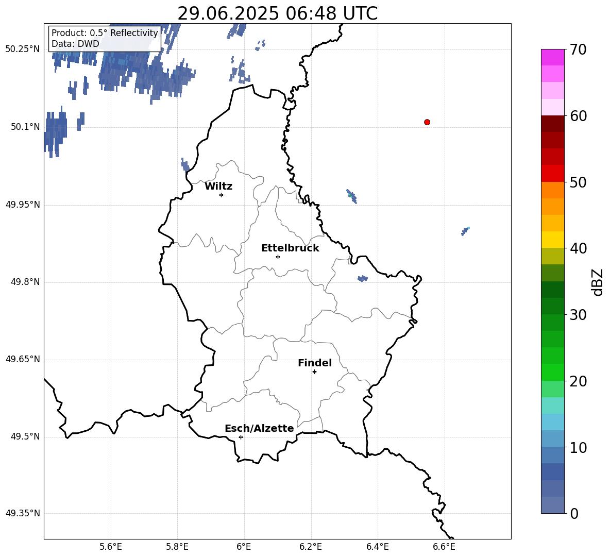Click the 49.95°N latitude label
Screen dimensions: 610x557
(x=23, y=205)
